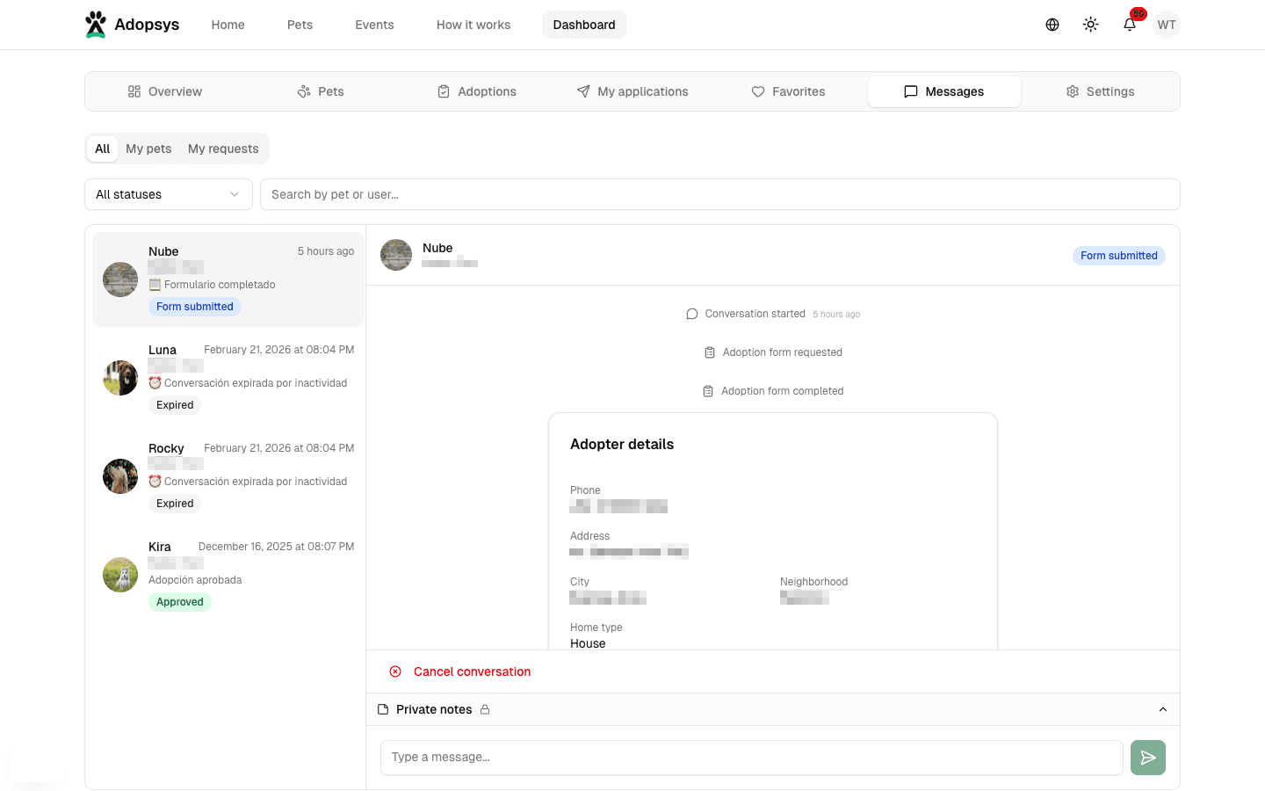This screenshot has height=791, width=1265.
Task: Enable the All conversations filter
Action: 102,148
